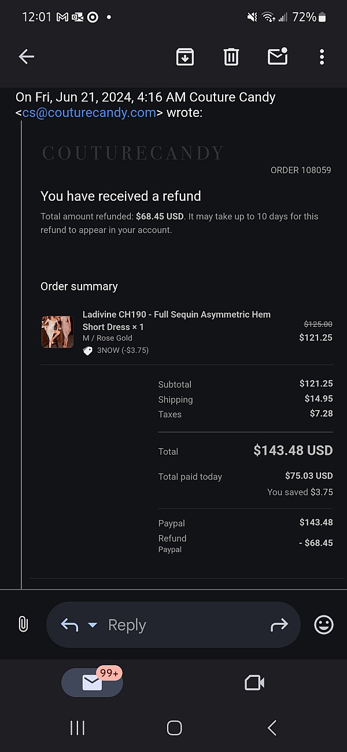Archive this email
347x752 pixels.
185,56
